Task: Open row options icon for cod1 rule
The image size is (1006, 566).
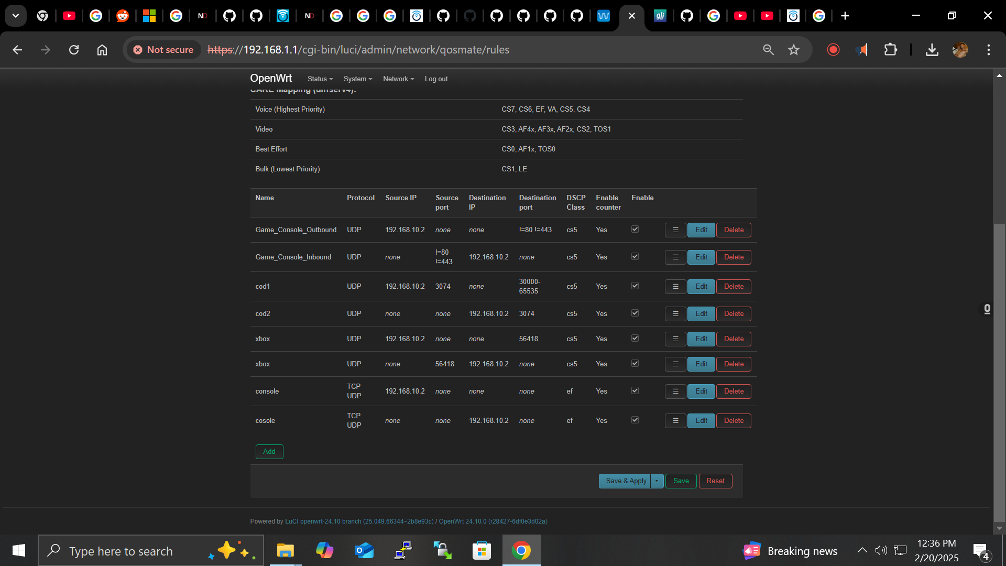Action: [x=675, y=286]
